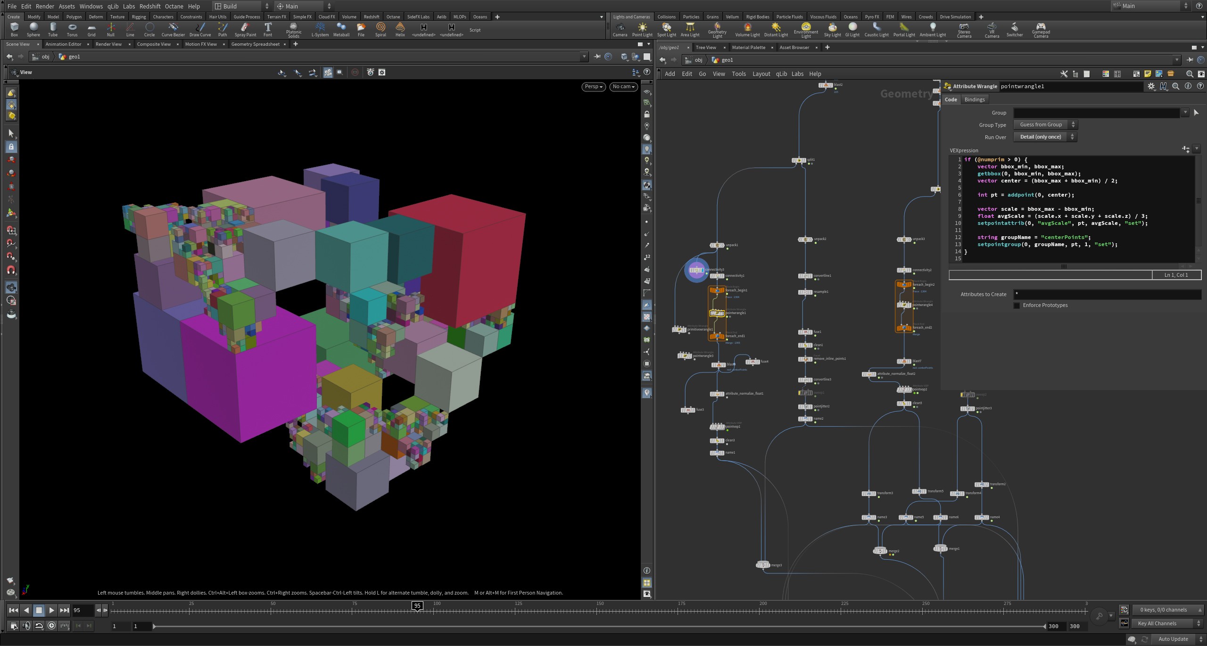The height and width of the screenshot is (646, 1207).
Task: Enable the Enforce Prototypes checkbox
Action: pyautogui.click(x=1017, y=306)
